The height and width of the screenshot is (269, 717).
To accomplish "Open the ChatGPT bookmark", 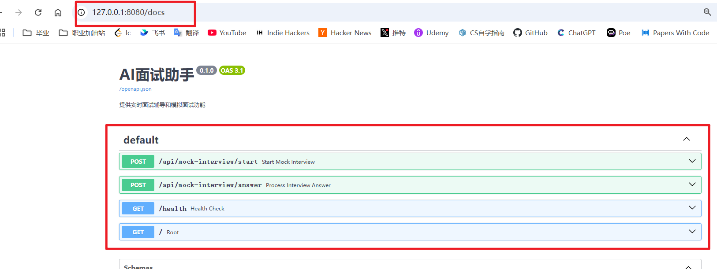I will pos(576,33).
